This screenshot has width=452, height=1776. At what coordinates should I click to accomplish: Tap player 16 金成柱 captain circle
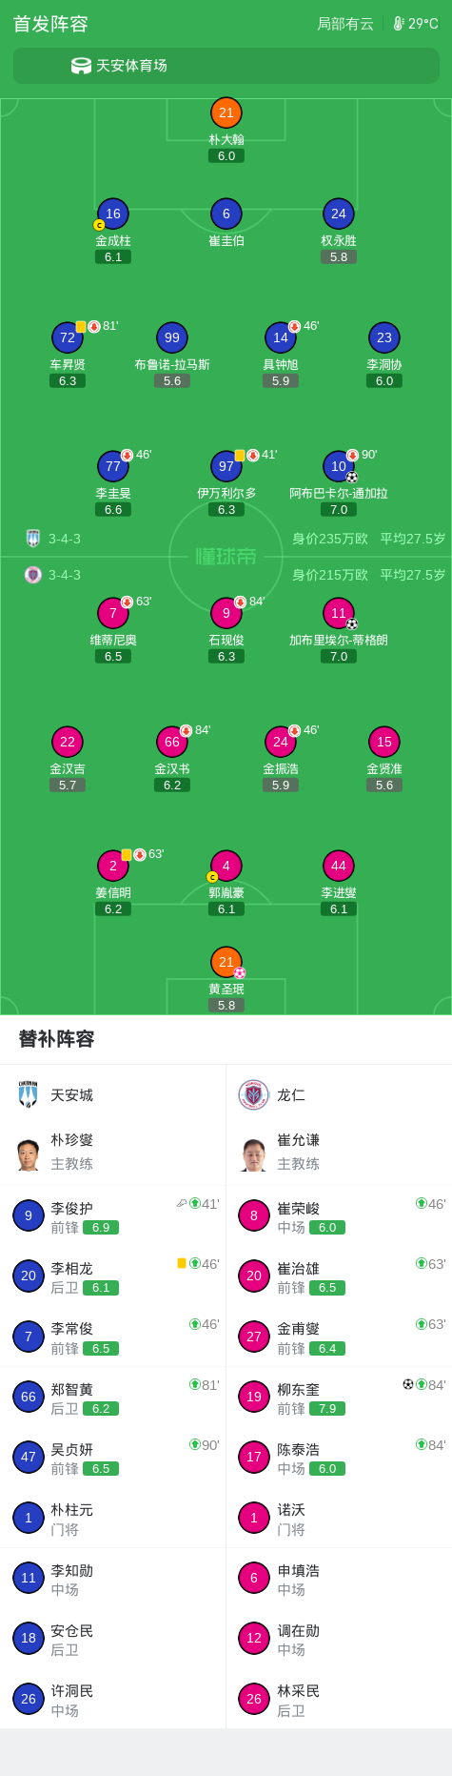[113, 214]
